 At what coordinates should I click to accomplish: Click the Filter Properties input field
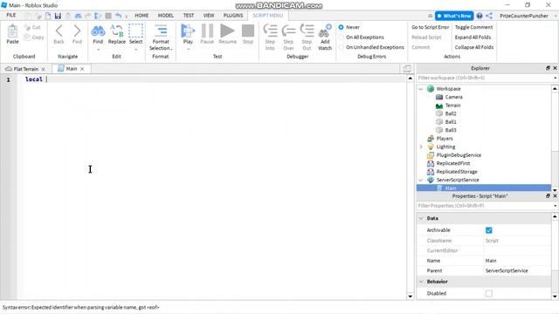484,206
